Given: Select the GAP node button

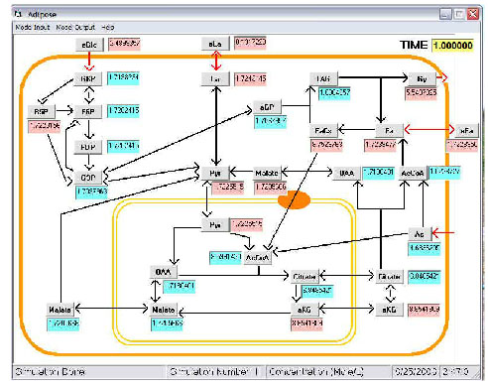Looking at the screenshot, I should [88, 178].
